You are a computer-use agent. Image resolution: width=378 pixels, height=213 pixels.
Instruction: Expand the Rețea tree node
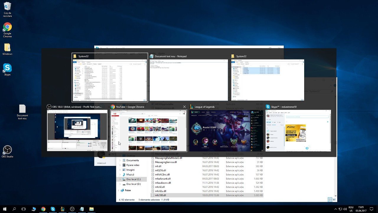click(118, 190)
